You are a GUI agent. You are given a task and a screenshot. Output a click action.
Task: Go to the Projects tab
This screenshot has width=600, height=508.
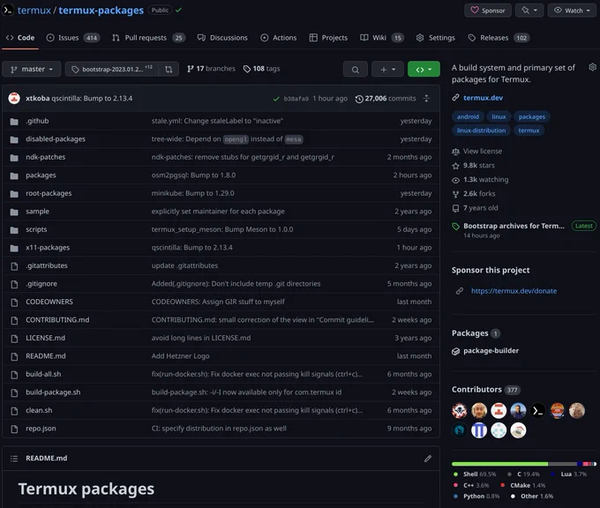click(329, 38)
